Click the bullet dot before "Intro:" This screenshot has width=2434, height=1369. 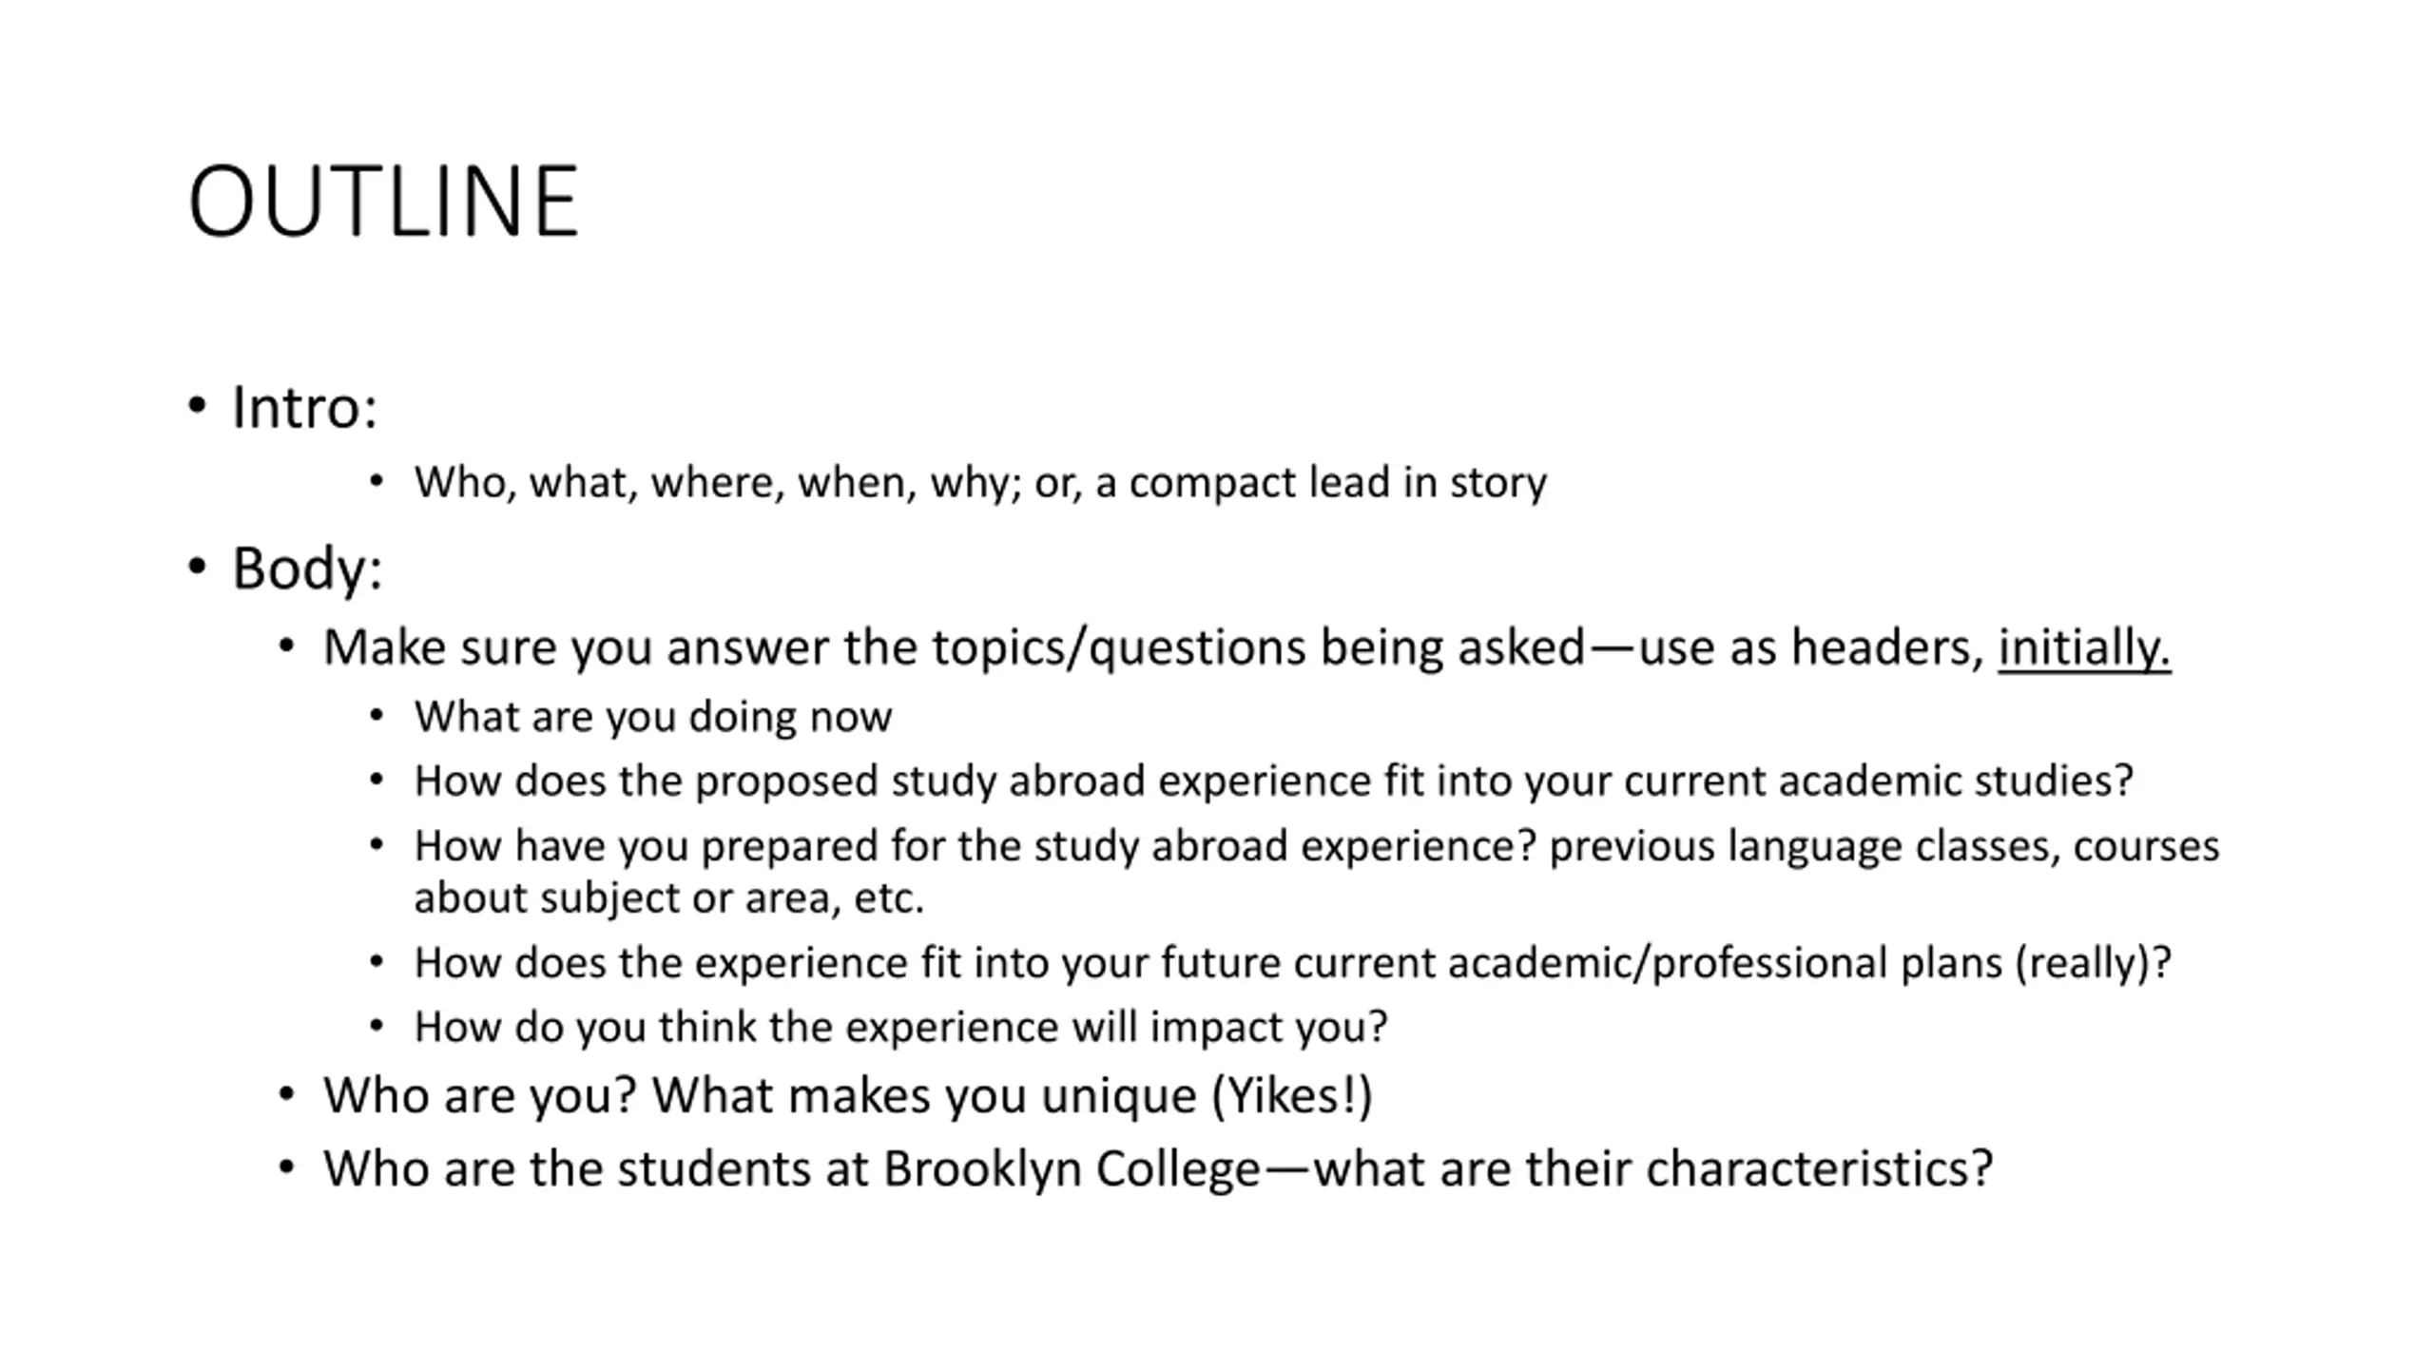click(x=197, y=406)
